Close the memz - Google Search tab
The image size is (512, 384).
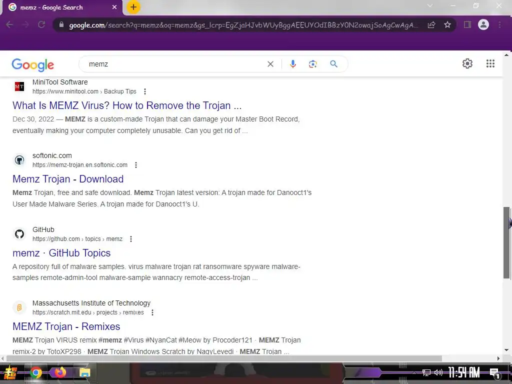click(x=114, y=7)
